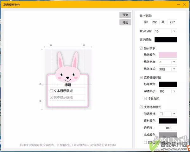Viewport: 190px width, 152px height.
Task: Toggle the 支持便签标题 checkbox
Action: pyautogui.click(x=141, y=77)
